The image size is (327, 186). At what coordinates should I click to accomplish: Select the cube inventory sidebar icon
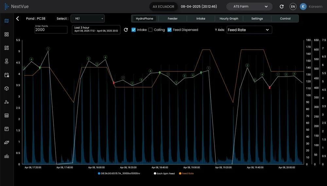(x=7, y=88)
